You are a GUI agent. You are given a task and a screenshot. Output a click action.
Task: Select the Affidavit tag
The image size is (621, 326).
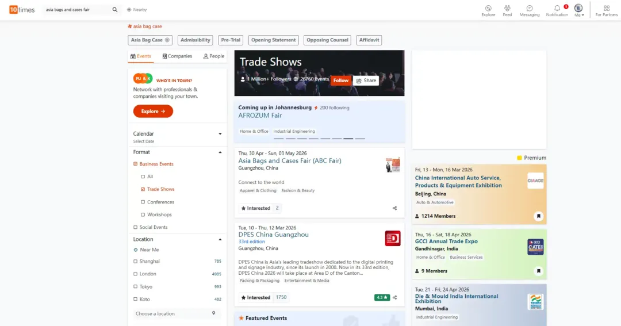(x=369, y=40)
